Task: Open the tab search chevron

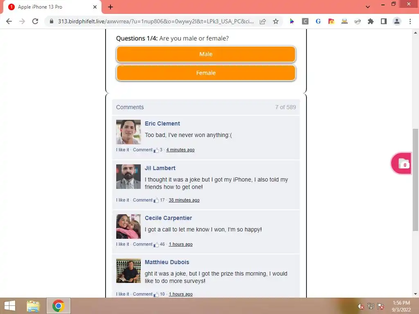Action: click(368, 7)
